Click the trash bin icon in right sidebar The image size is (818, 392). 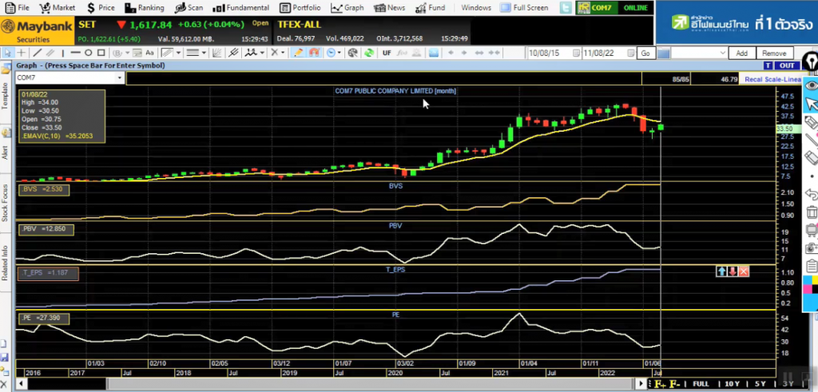(x=812, y=212)
